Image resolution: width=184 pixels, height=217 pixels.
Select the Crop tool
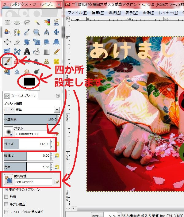point(17,42)
